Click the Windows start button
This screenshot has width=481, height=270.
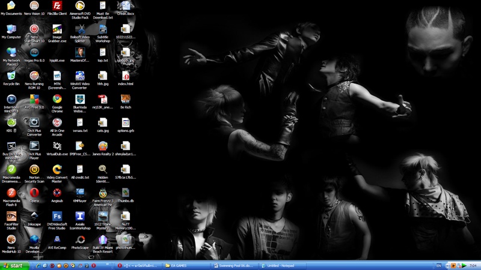click(14, 266)
